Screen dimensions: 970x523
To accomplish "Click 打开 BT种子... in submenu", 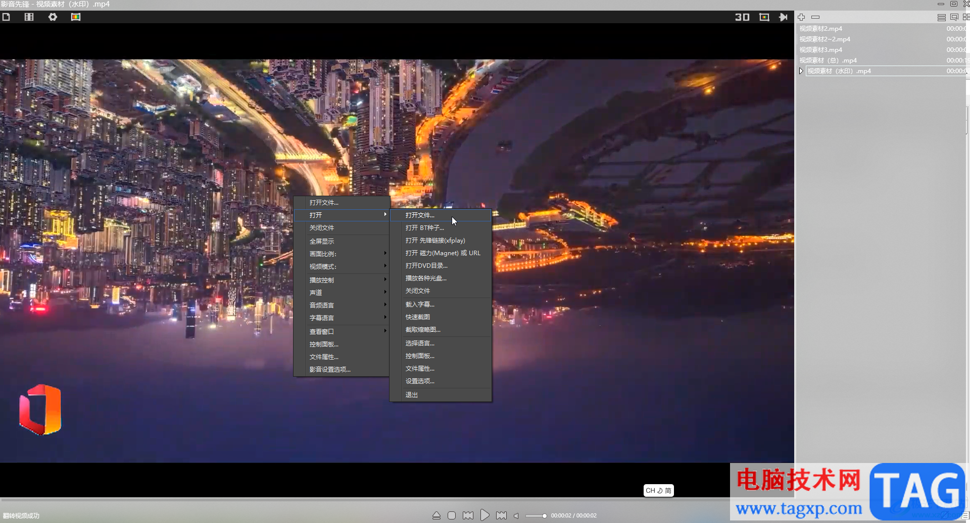I will coord(441,227).
